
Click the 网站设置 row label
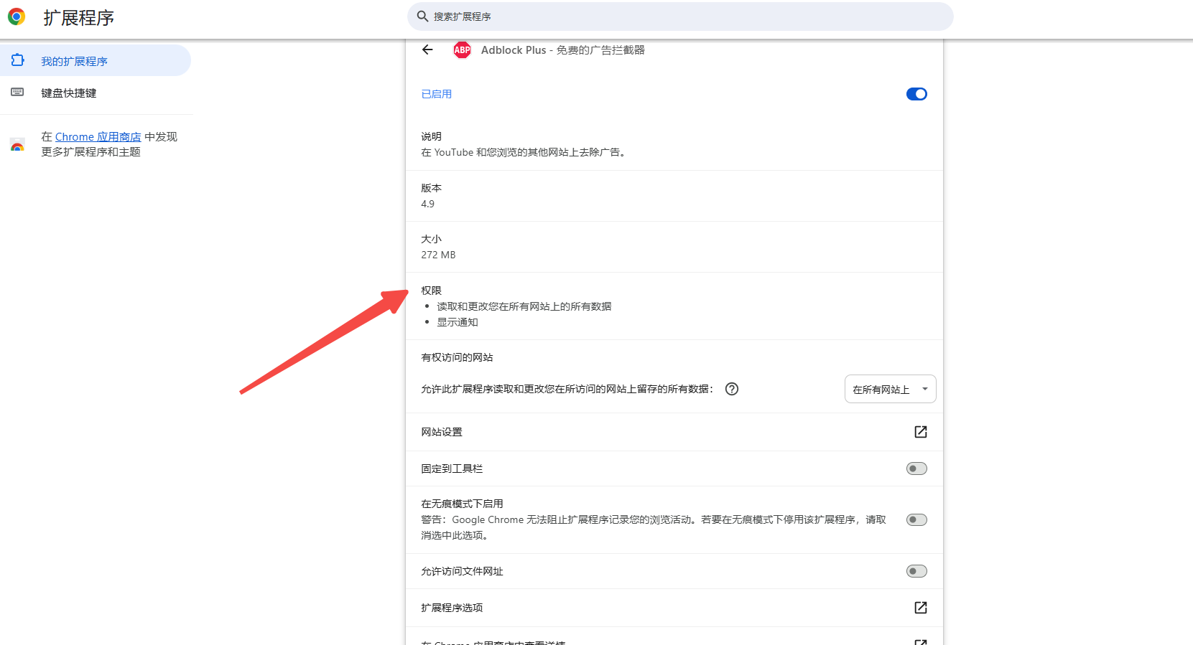[442, 432]
